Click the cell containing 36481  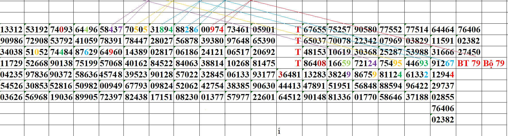[289, 75]
